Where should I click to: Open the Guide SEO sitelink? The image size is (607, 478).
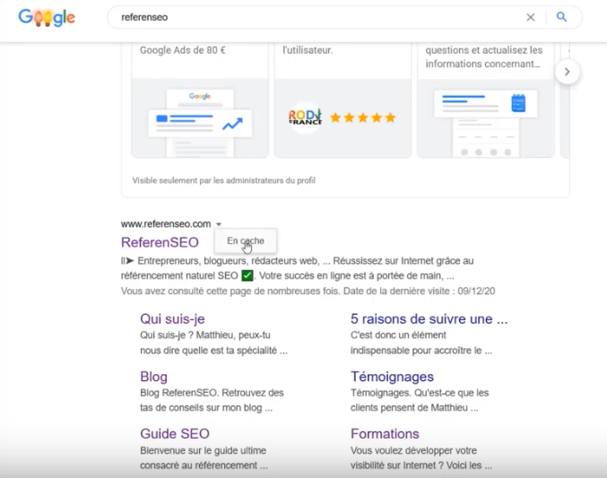click(x=175, y=434)
